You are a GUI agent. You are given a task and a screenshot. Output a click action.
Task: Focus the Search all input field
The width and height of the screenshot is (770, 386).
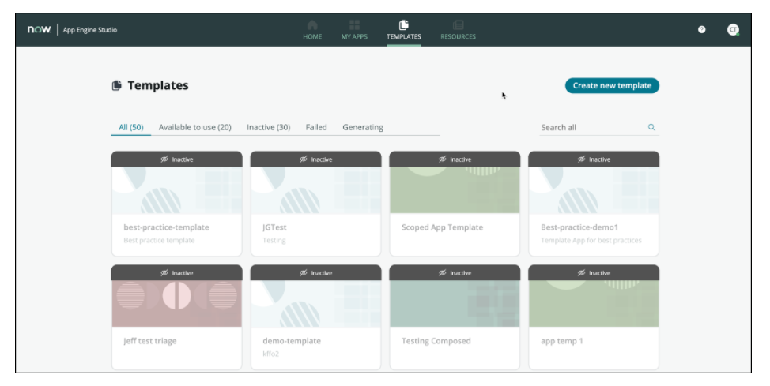tap(589, 127)
